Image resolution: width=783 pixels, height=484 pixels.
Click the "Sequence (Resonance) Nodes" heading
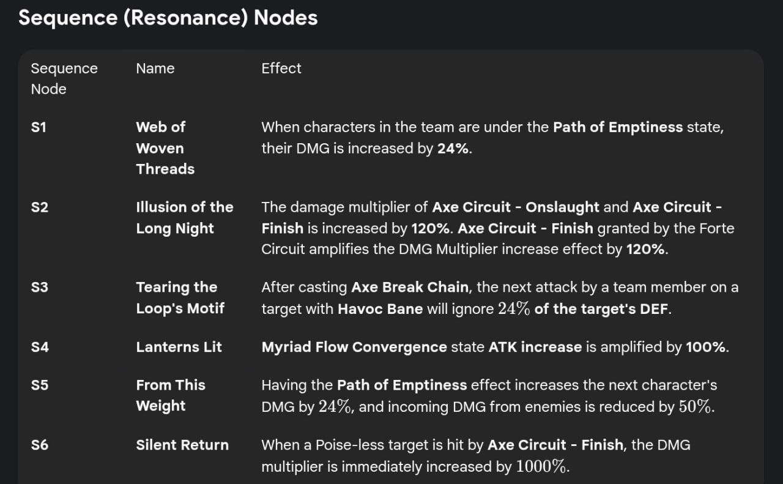pyautogui.click(x=168, y=18)
